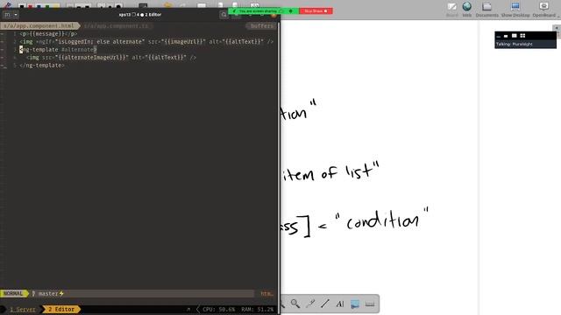This screenshot has height=315, width=561.
Task: Select the laser pointer tool in OpenBoard
Action: point(310,304)
